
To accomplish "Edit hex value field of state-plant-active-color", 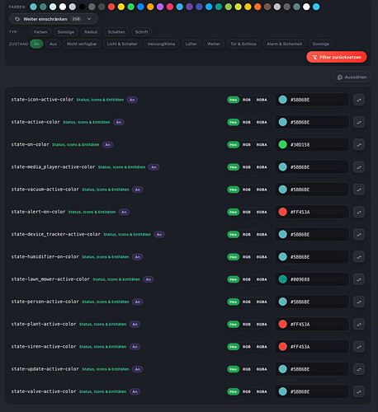I will (312, 324).
